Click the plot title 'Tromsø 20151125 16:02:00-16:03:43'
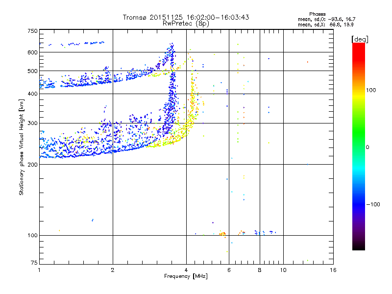 (186, 17)
